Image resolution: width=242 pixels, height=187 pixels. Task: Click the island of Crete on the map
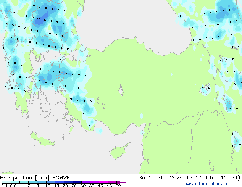(x=42, y=139)
